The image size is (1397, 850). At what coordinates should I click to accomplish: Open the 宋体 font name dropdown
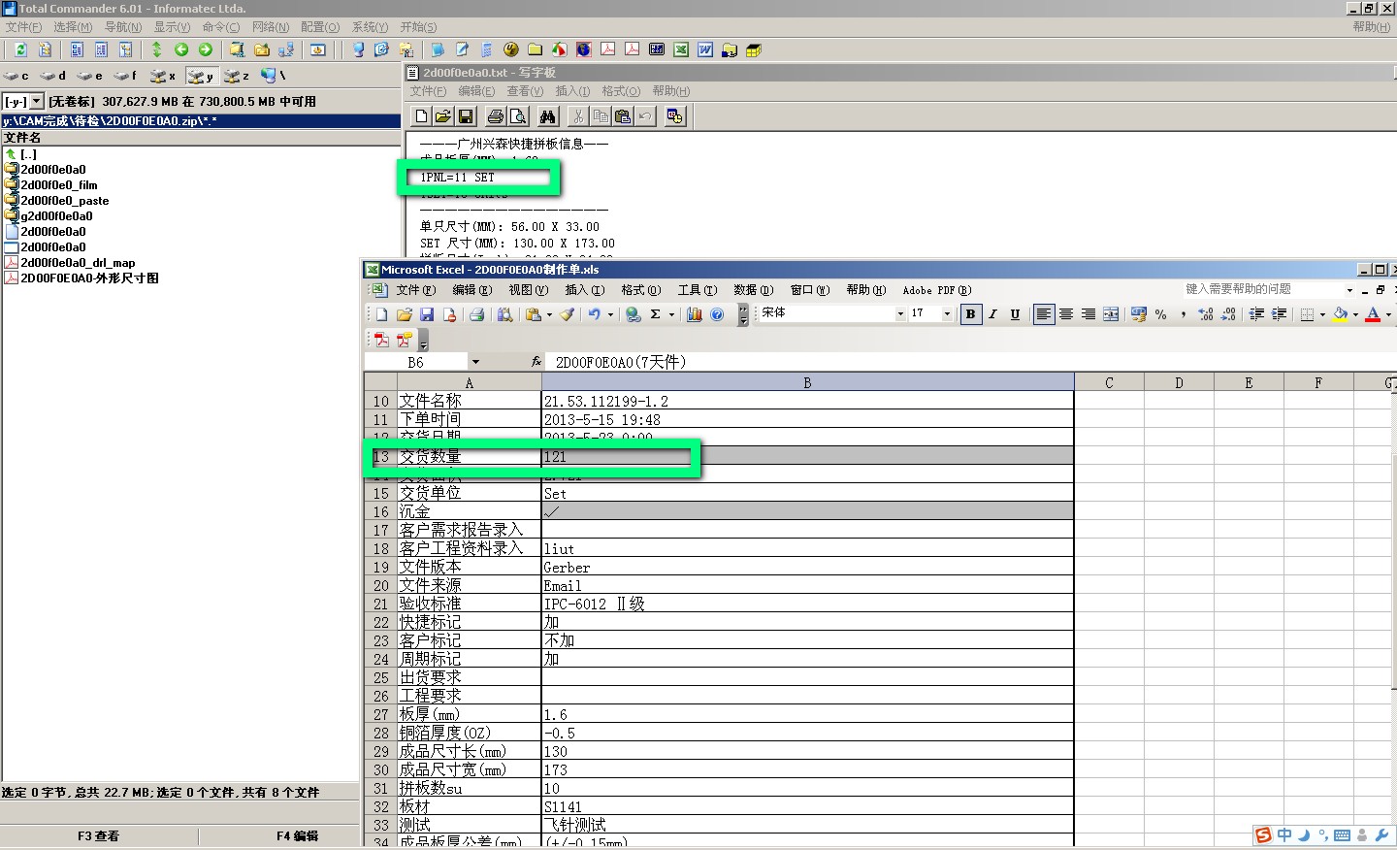click(900, 313)
